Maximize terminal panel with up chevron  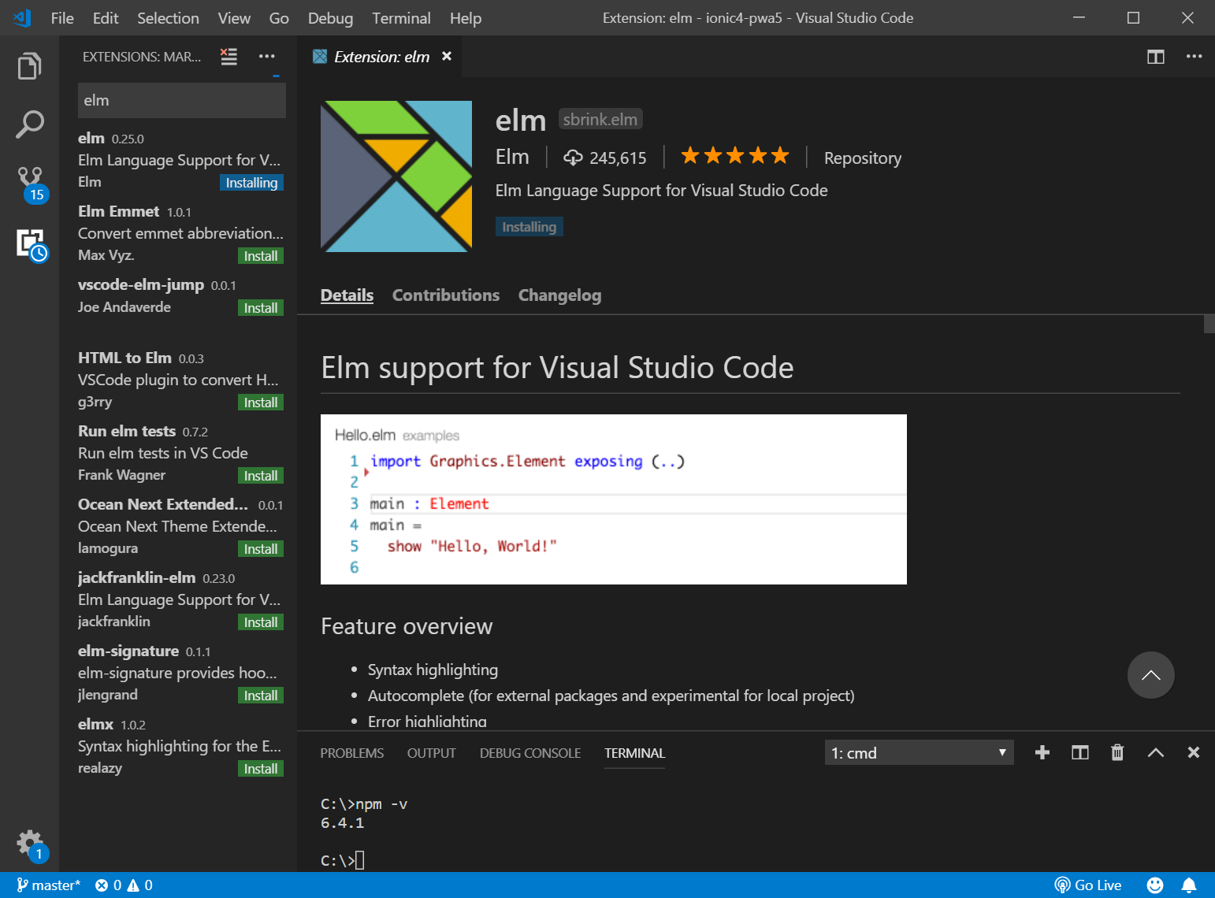point(1155,752)
